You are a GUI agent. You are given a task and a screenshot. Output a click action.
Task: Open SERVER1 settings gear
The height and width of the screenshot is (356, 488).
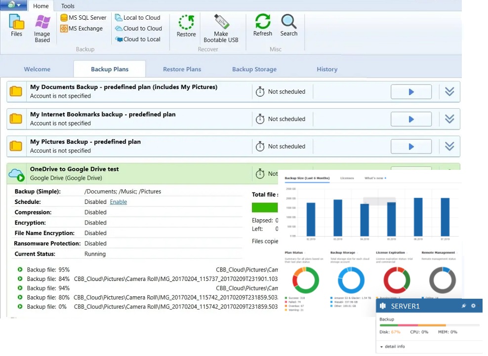click(x=473, y=306)
